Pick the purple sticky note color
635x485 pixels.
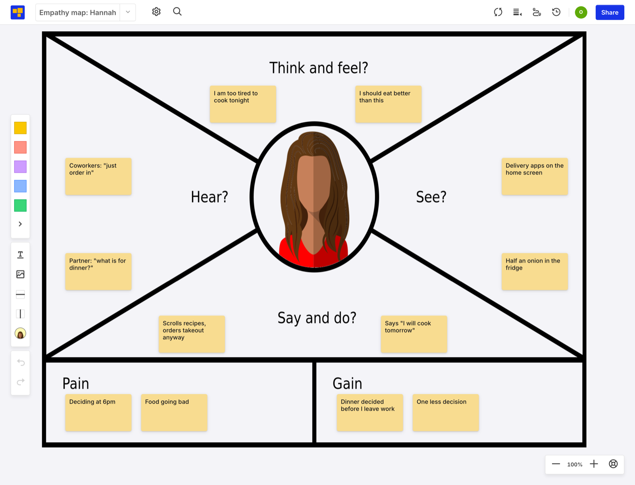click(x=20, y=167)
